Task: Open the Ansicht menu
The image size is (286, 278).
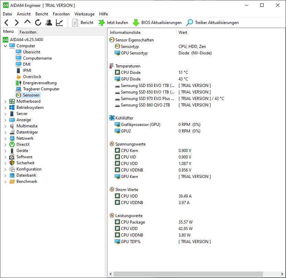Action: click(x=24, y=14)
